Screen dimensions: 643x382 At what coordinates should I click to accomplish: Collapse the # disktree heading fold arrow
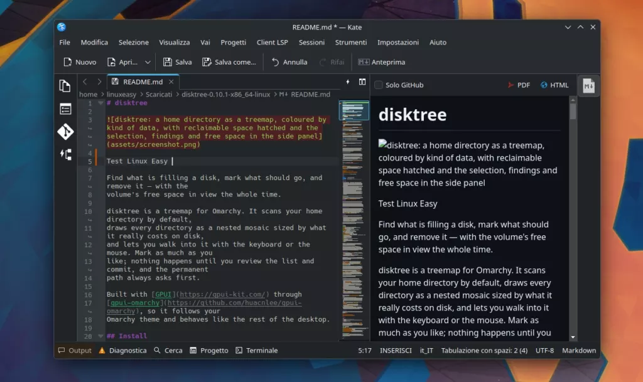[x=100, y=103]
